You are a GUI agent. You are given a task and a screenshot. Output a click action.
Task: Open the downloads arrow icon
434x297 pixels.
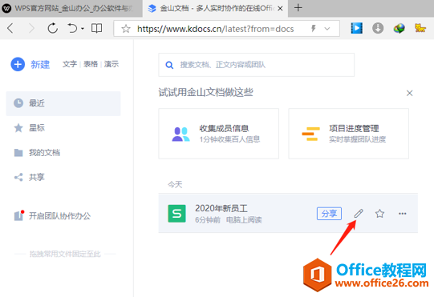click(378, 28)
